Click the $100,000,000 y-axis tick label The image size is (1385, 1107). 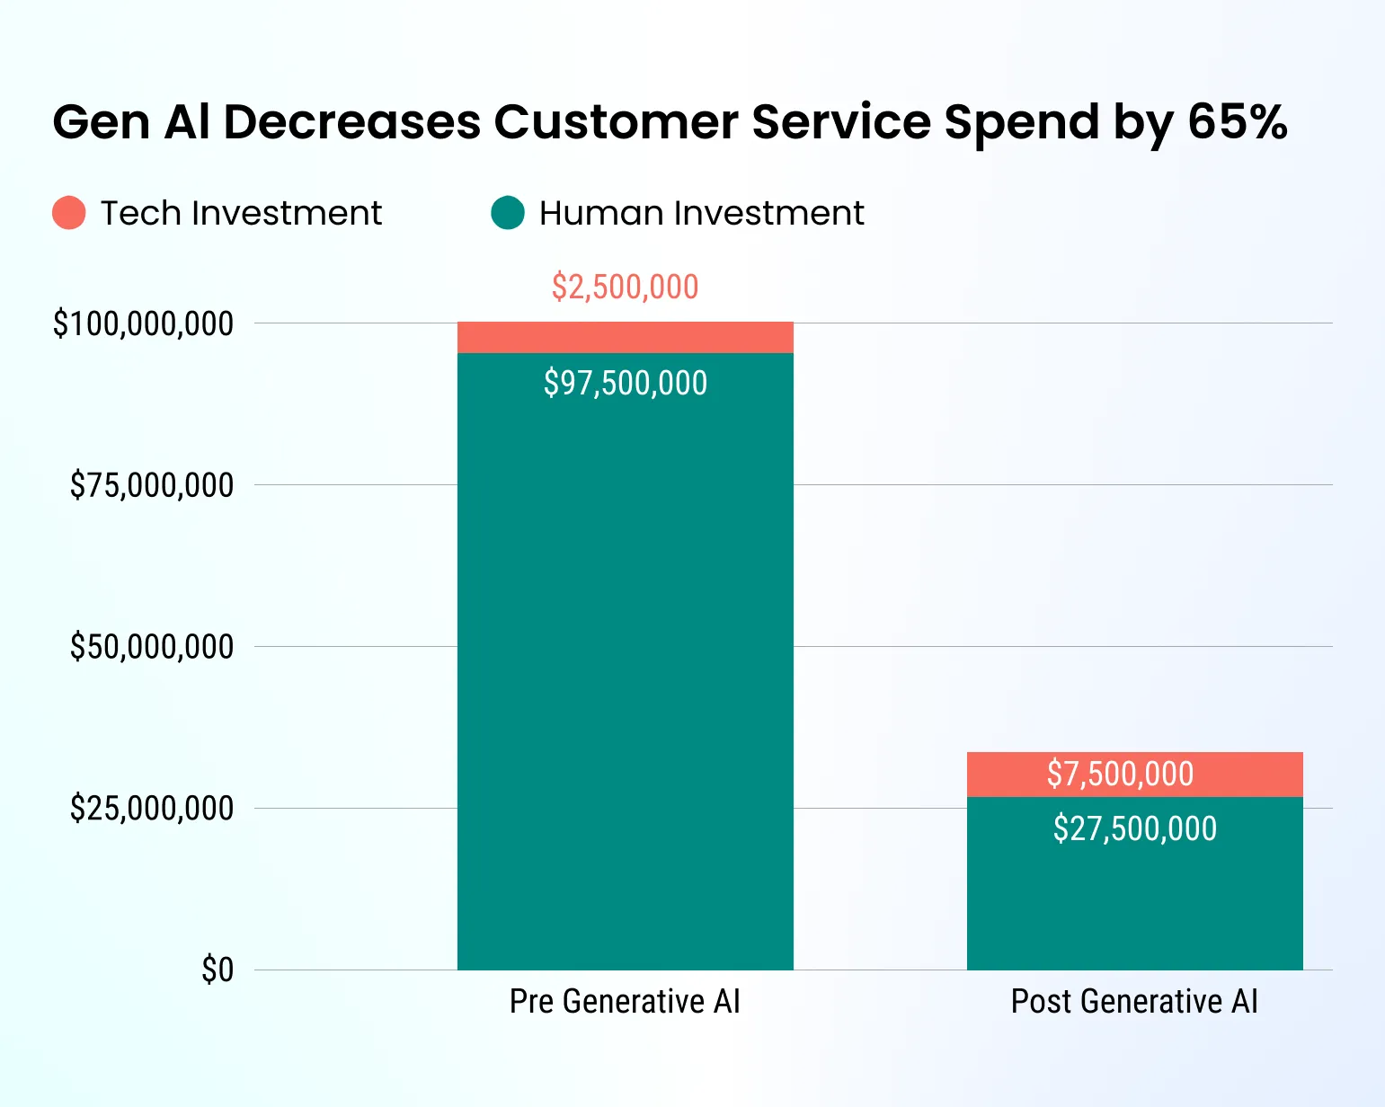click(144, 323)
